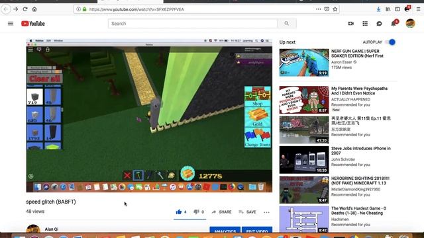This screenshot has width=424, height=238.
Task: Open the YouTube guide menu
Action: click(x=11, y=24)
